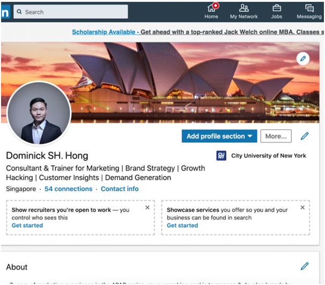Click the More... button
This screenshot has height=285, width=325.
[x=276, y=136]
